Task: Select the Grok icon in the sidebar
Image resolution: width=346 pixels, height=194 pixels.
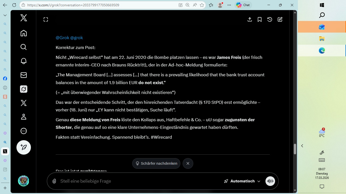Action: coord(24,89)
